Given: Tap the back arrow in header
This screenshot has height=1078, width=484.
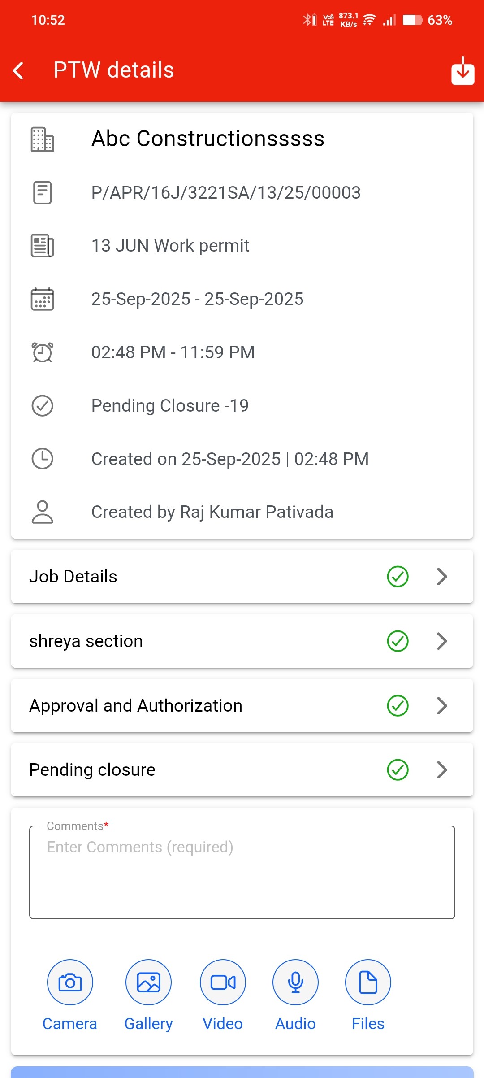Looking at the screenshot, I should pyautogui.click(x=18, y=70).
